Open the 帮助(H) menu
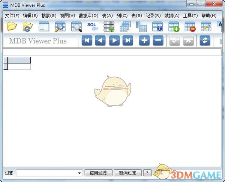Screen dimensions: 225x182 coord(209,15)
